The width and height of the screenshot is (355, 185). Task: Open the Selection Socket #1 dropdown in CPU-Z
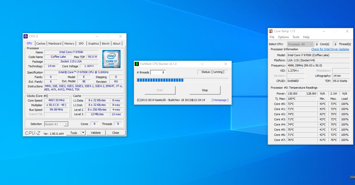[x=56, y=124]
